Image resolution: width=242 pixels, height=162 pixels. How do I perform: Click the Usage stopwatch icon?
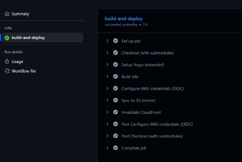coord(7,62)
